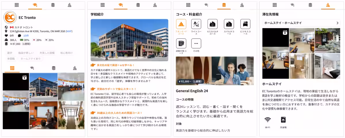Screen dimensions: 345x138
Task: Click the 施設が新しい tag
Action: click(x=26, y=53)
